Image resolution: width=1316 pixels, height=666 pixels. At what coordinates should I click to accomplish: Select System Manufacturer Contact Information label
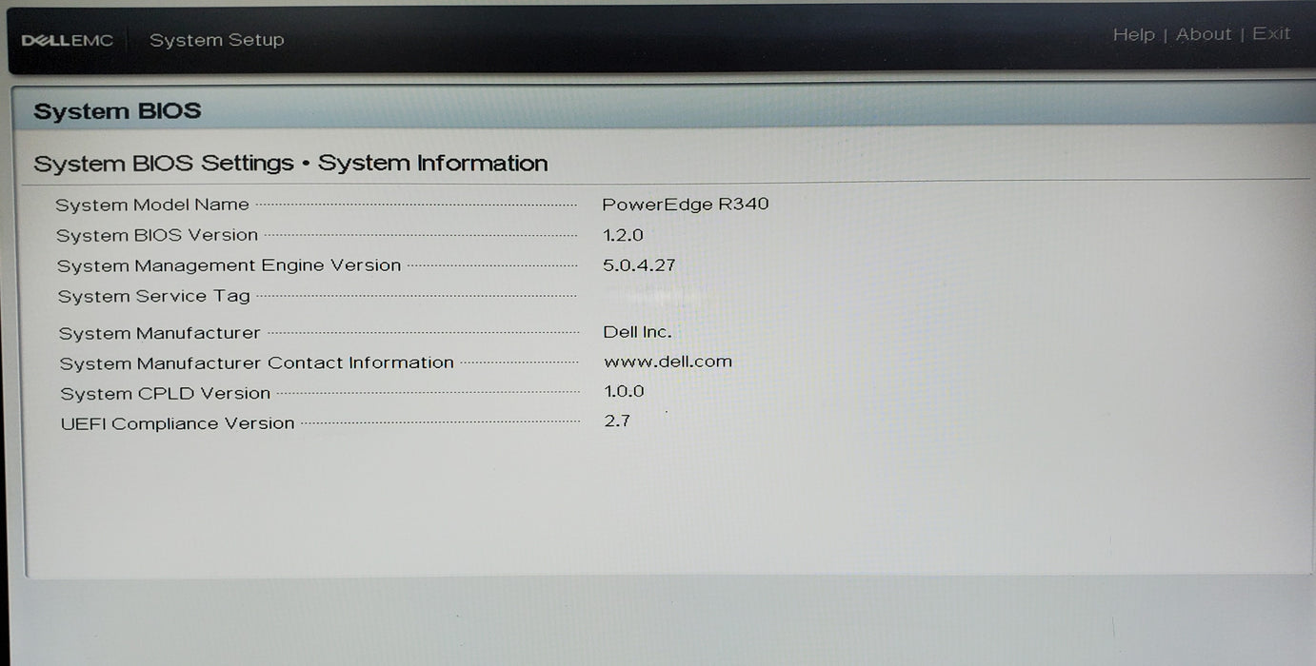point(257,363)
